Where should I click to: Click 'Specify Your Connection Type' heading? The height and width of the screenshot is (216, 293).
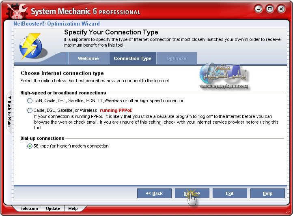(x=111, y=32)
